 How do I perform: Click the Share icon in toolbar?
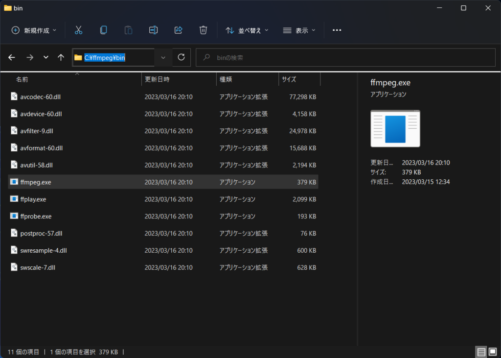(x=178, y=30)
